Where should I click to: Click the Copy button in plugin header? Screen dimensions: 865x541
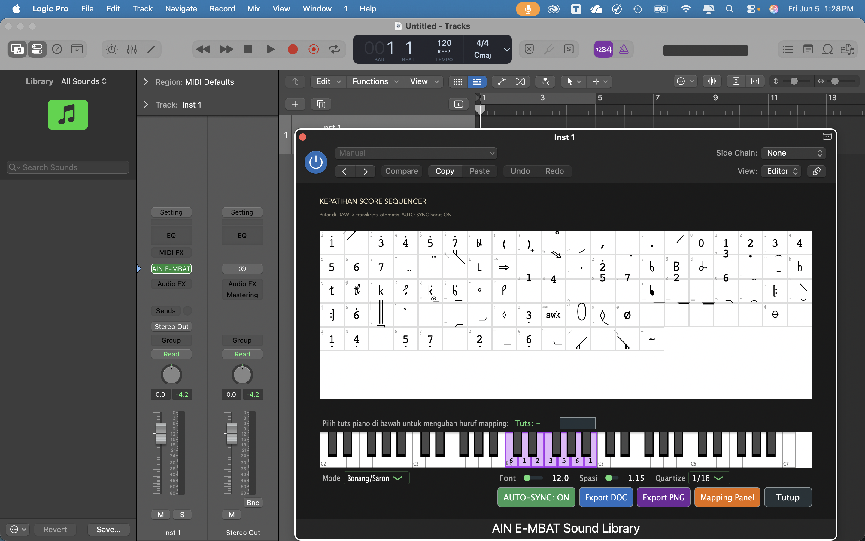pyautogui.click(x=445, y=171)
